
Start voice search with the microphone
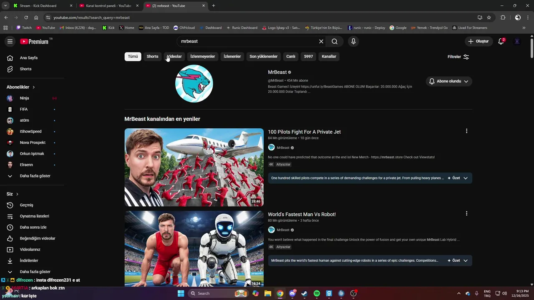pos(353,41)
